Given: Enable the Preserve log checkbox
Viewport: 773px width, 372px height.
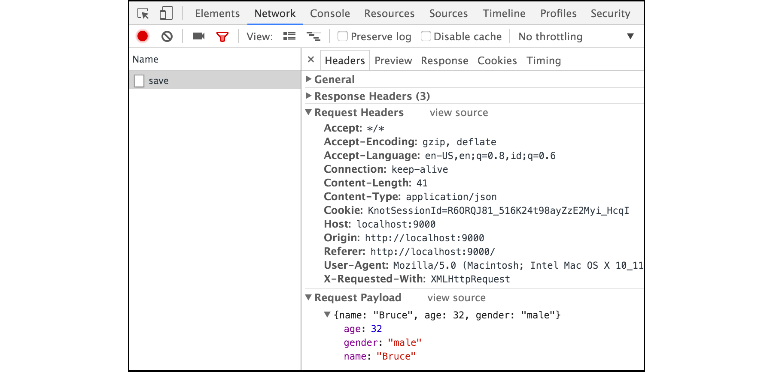Looking at the screenshot, I should [x=343, y=36].
